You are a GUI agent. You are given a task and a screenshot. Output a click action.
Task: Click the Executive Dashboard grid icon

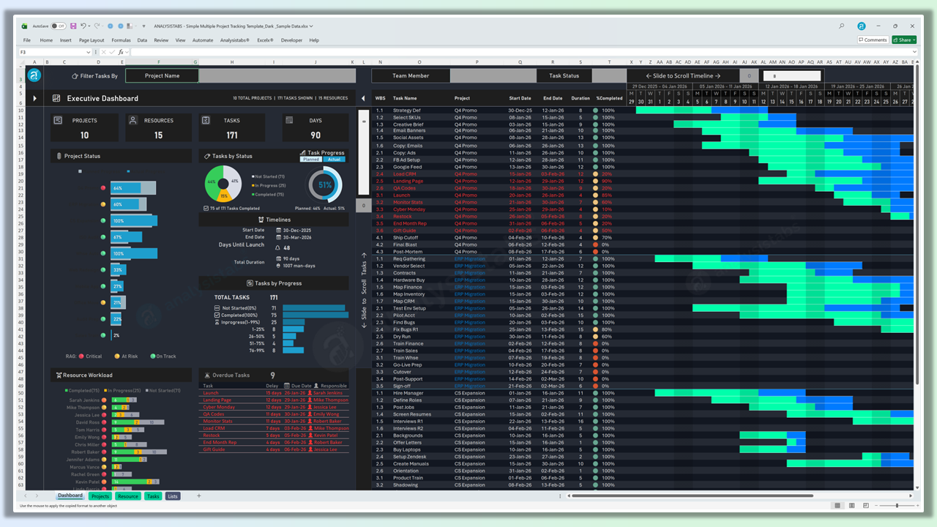(56, 98)
